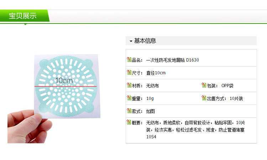Select the 宝贝展示 tab
This screenshot has height=160, width=267.
click(x=23, y=16)
